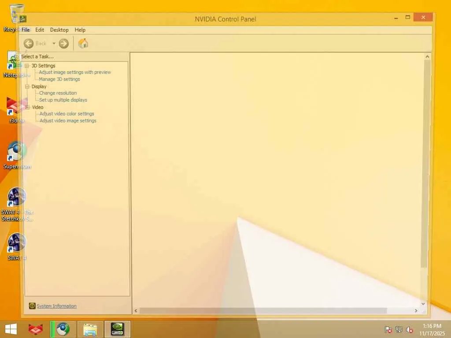Collapse the Display tree node
Image resolution: width=451 pixels, height=338 pixels.
click(x=27, y=87)
